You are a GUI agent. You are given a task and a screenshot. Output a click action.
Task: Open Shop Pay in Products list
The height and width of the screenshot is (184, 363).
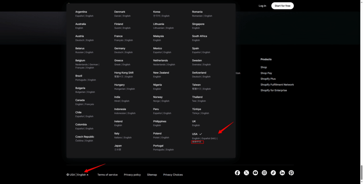click(266, 73)
